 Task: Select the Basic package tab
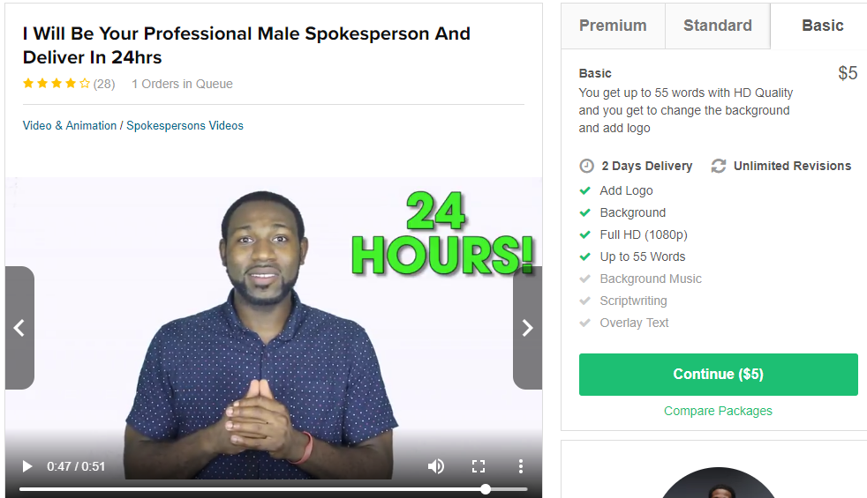pos(822,26)
